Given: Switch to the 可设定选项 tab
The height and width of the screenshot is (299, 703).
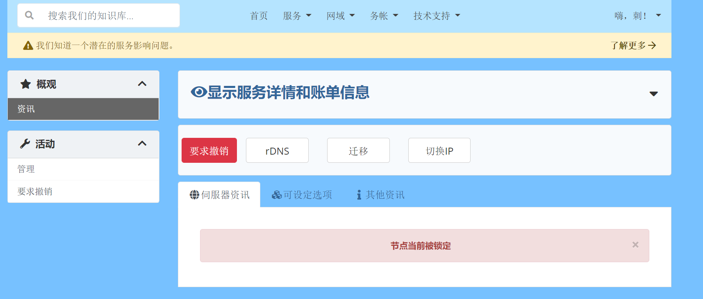Looking at the screenshot, I should [x=302, y=195].
